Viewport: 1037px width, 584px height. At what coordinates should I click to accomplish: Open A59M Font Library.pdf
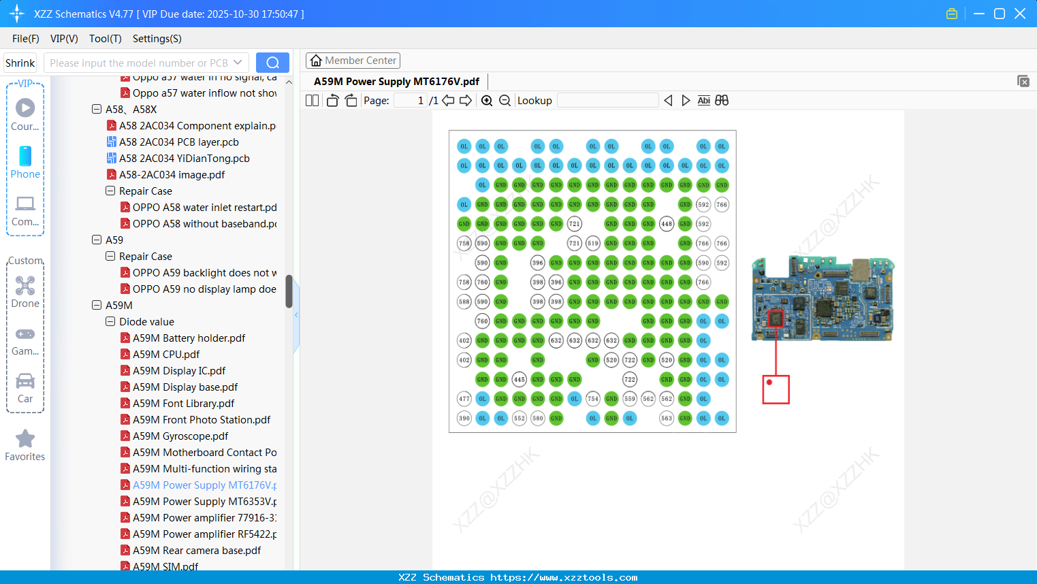click(183, 404)
